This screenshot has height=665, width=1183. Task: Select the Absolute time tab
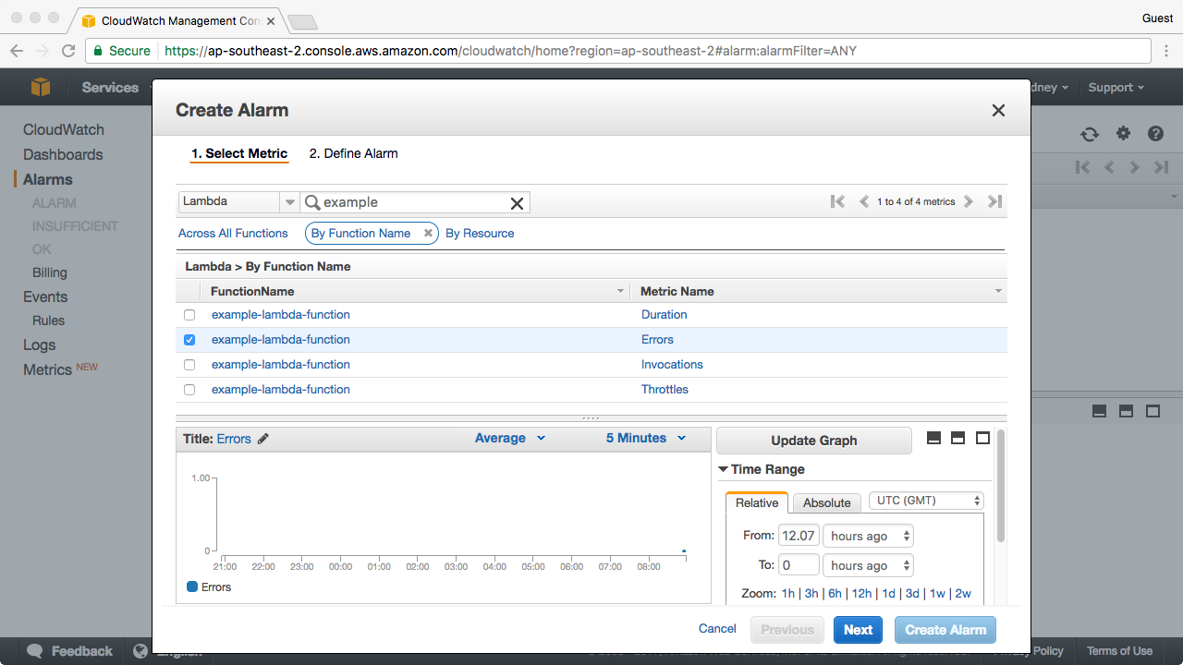826,503
